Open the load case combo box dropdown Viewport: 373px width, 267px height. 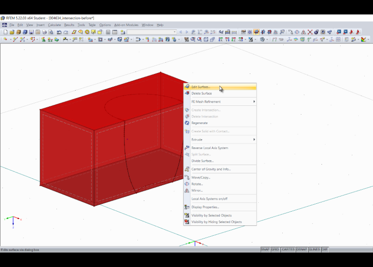click(x=174, y=32)
